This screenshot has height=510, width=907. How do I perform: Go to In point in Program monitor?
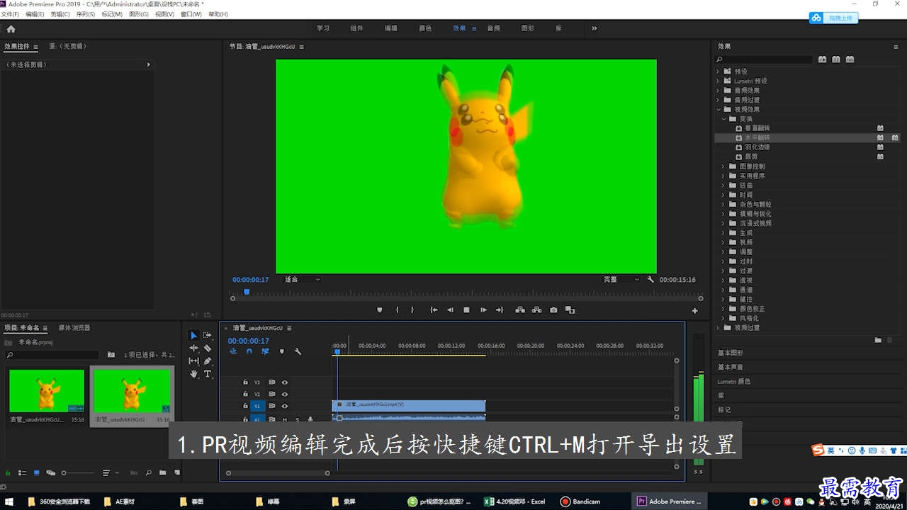click(434, 310)
